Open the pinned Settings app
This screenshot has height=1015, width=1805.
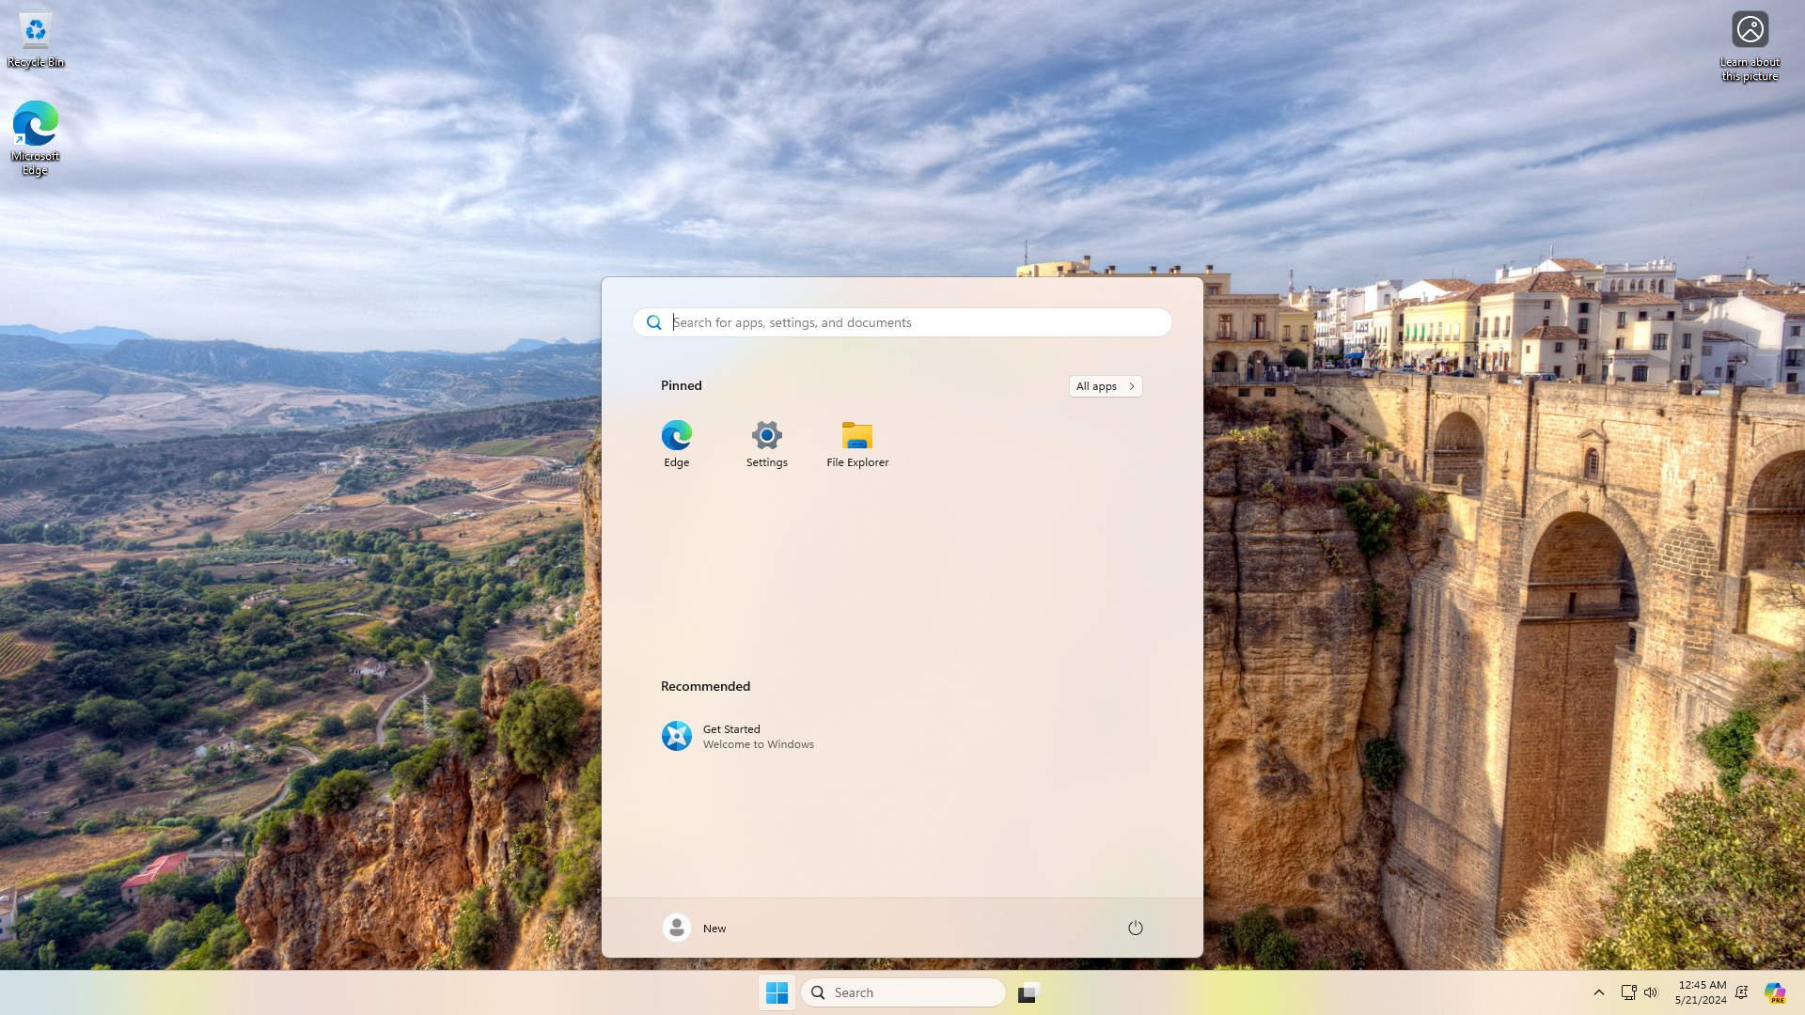[x=766, y=444]
